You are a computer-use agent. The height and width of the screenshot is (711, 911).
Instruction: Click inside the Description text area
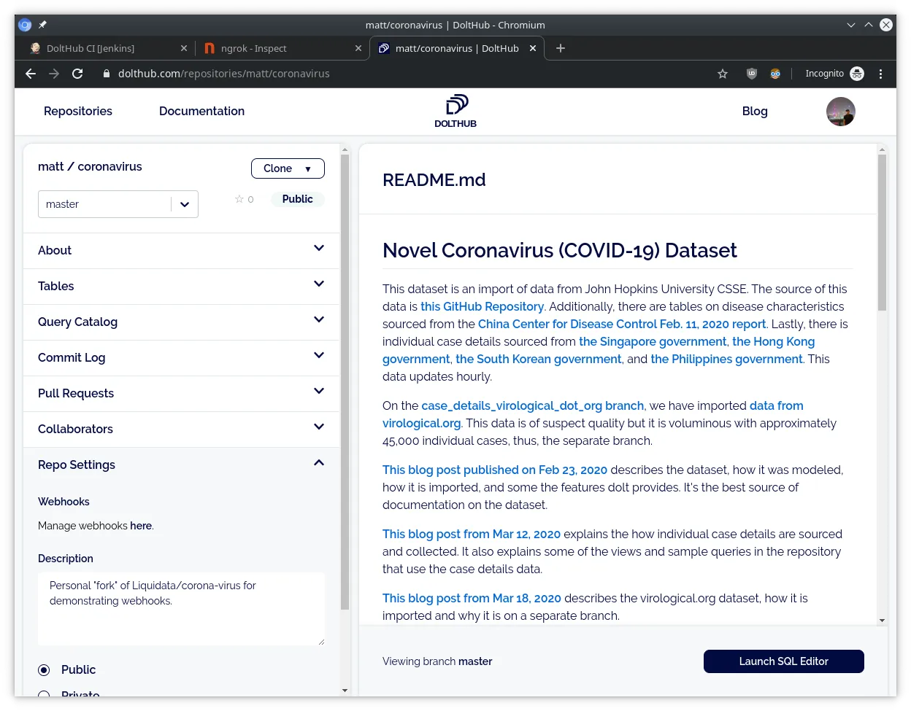pos(181,609)
